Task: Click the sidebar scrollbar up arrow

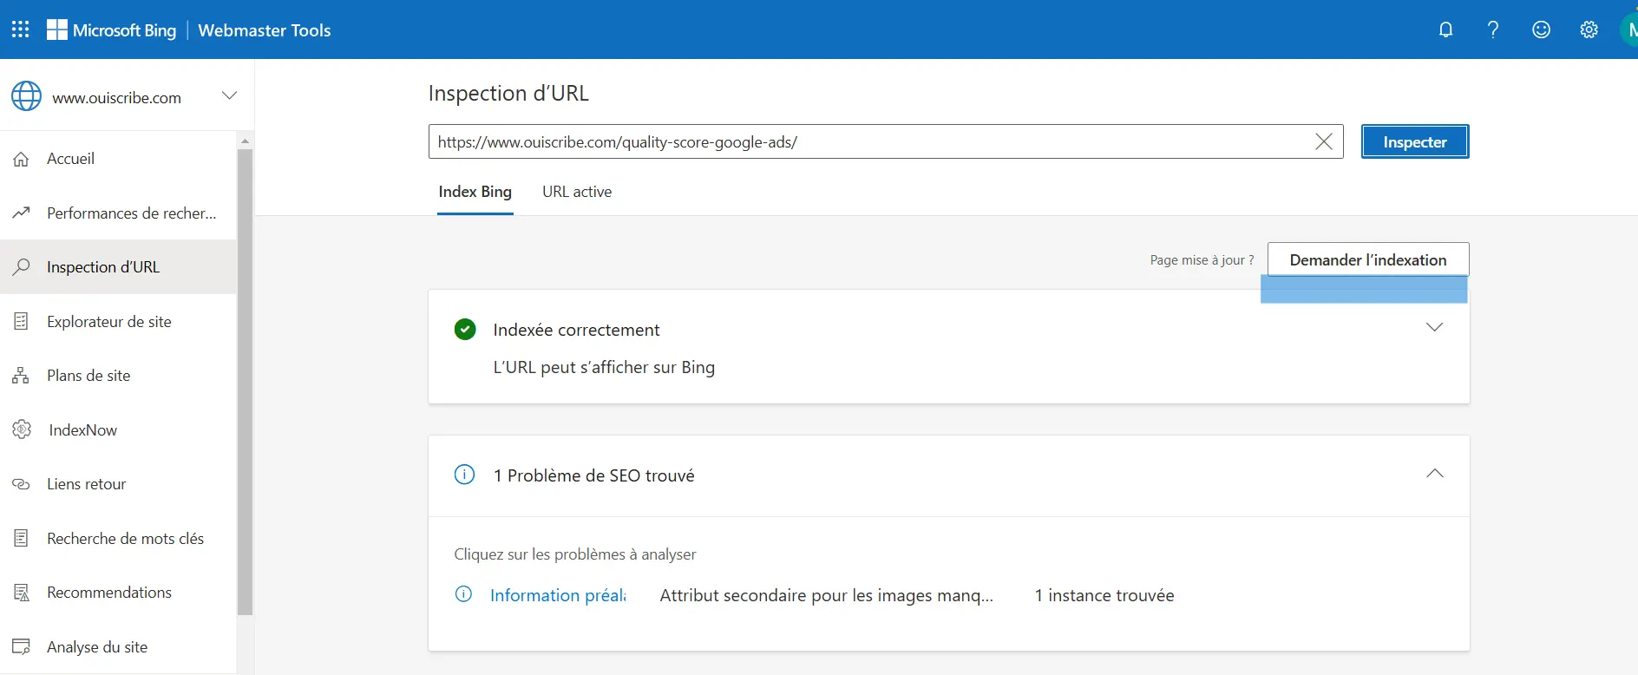Action: [x=245, y=141]
